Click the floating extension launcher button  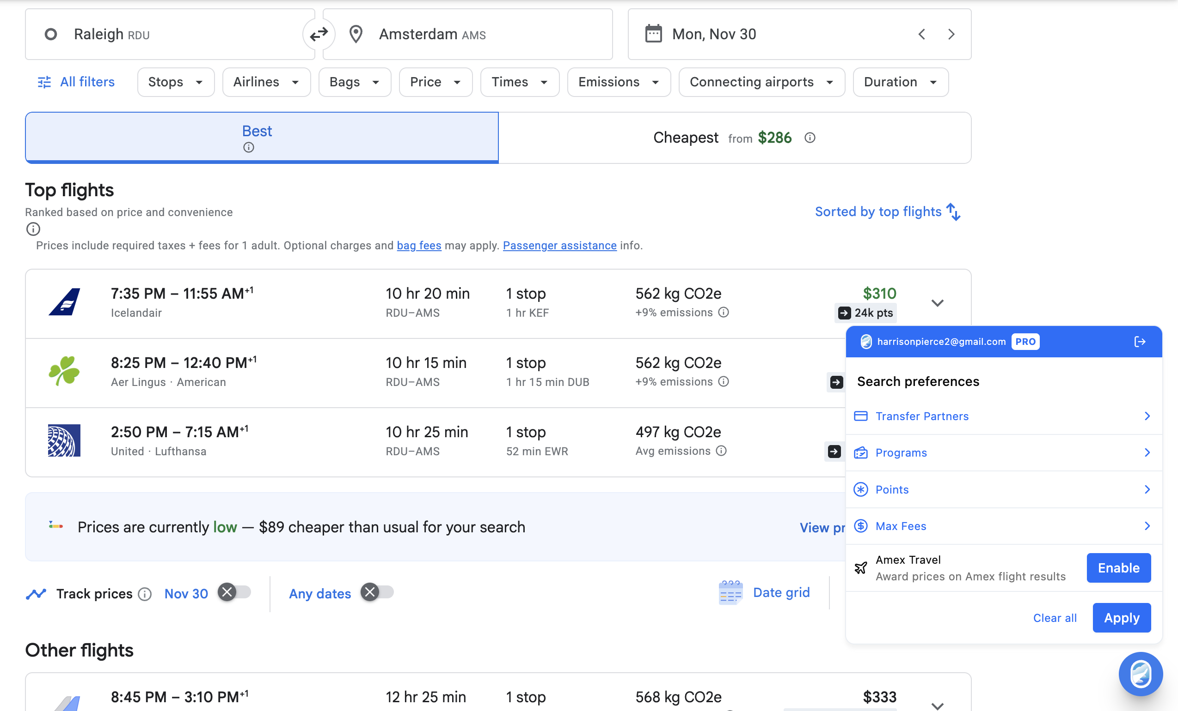point(1140,674)
